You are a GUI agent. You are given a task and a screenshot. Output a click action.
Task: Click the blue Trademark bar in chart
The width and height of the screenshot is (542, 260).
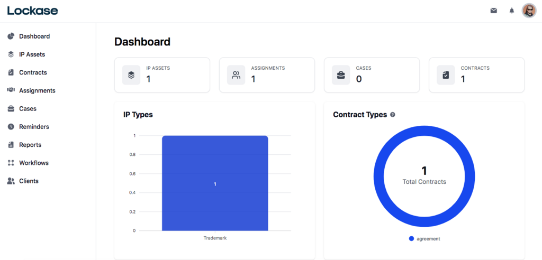tap(215, 183)
